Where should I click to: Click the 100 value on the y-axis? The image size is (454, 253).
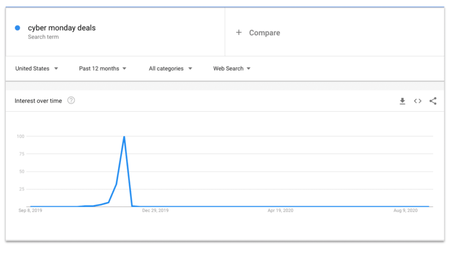point(20,136)
